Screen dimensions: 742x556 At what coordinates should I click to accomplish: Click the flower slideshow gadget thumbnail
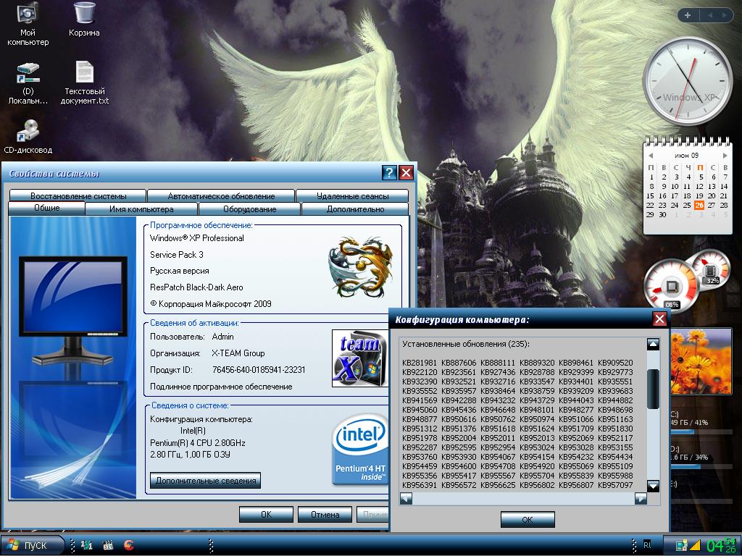[701, 362]
